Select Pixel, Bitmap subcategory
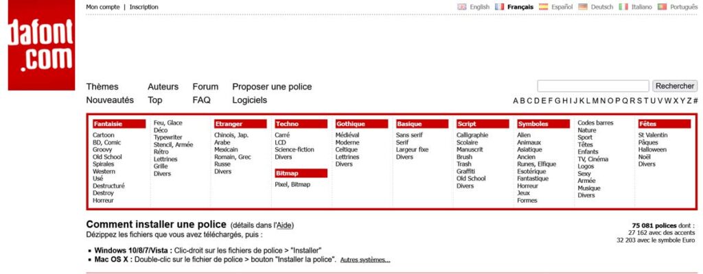Image resolution: width=703 pixels, height=274 pixels. pos(292,184)
